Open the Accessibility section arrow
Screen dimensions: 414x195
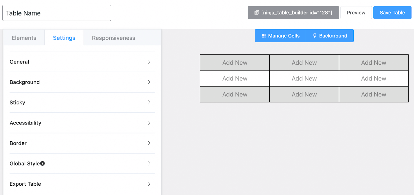click(x=149, y=123)
